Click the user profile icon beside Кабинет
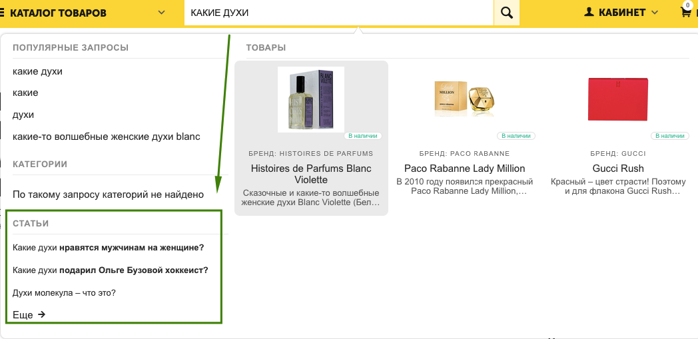 coord(589,12)
